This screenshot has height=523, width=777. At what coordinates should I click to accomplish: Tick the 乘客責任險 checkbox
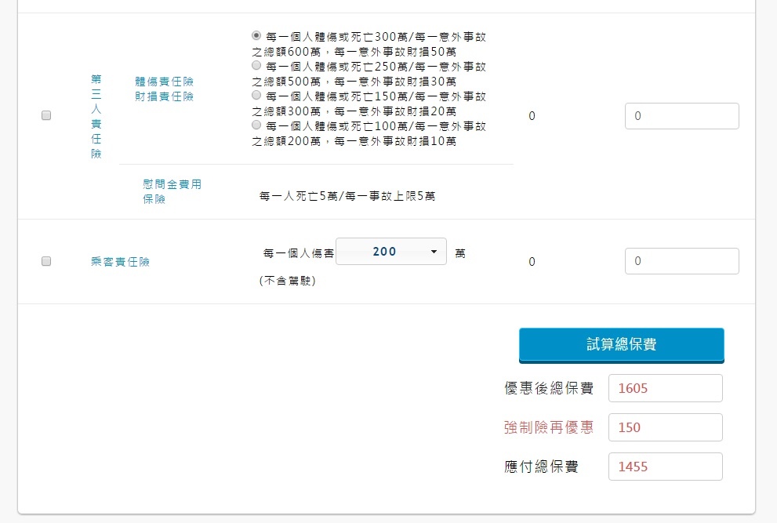[46, 261]
